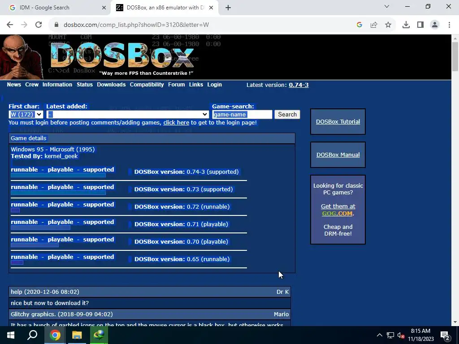Viewport: 459px width, 344px height.
Task: View site information lock icon
Action: [56, 25]
